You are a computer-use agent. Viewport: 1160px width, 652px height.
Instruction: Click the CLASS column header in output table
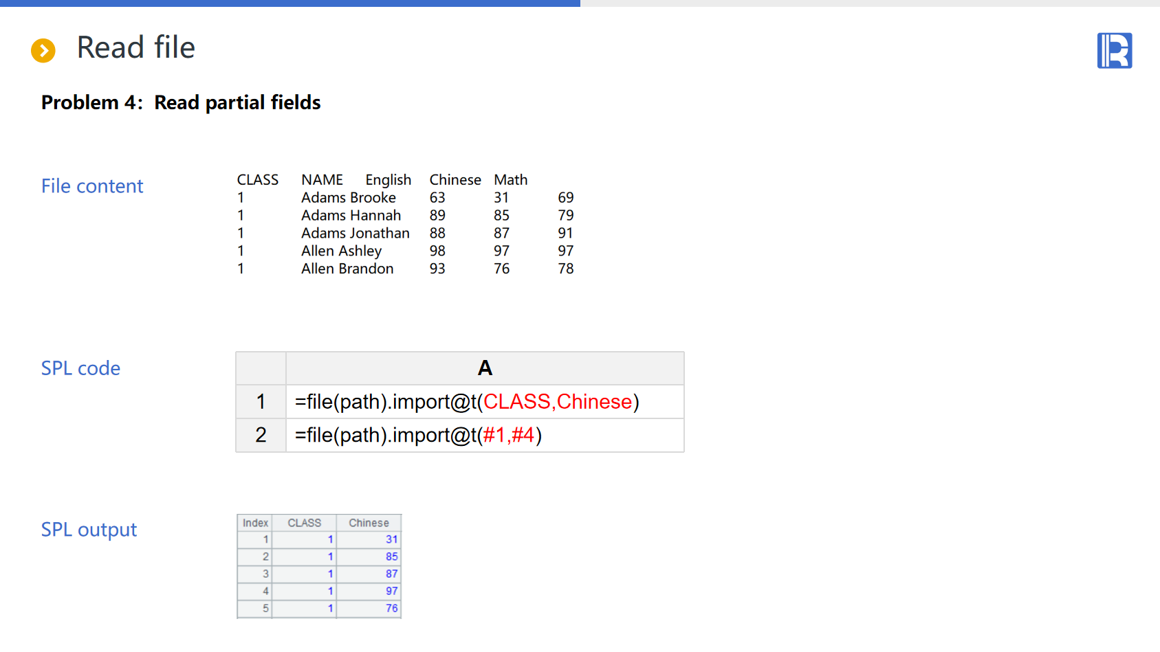(304, 523)
